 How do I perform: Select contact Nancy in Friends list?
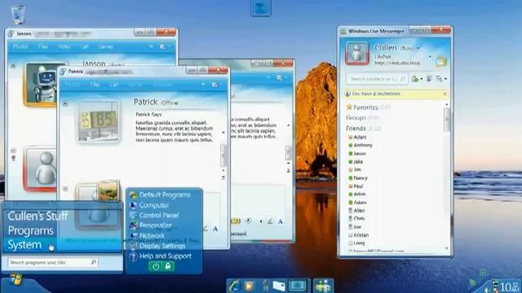(361, 178)
